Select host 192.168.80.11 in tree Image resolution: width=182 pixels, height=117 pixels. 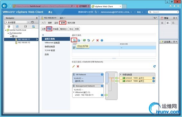pos(22,40)
